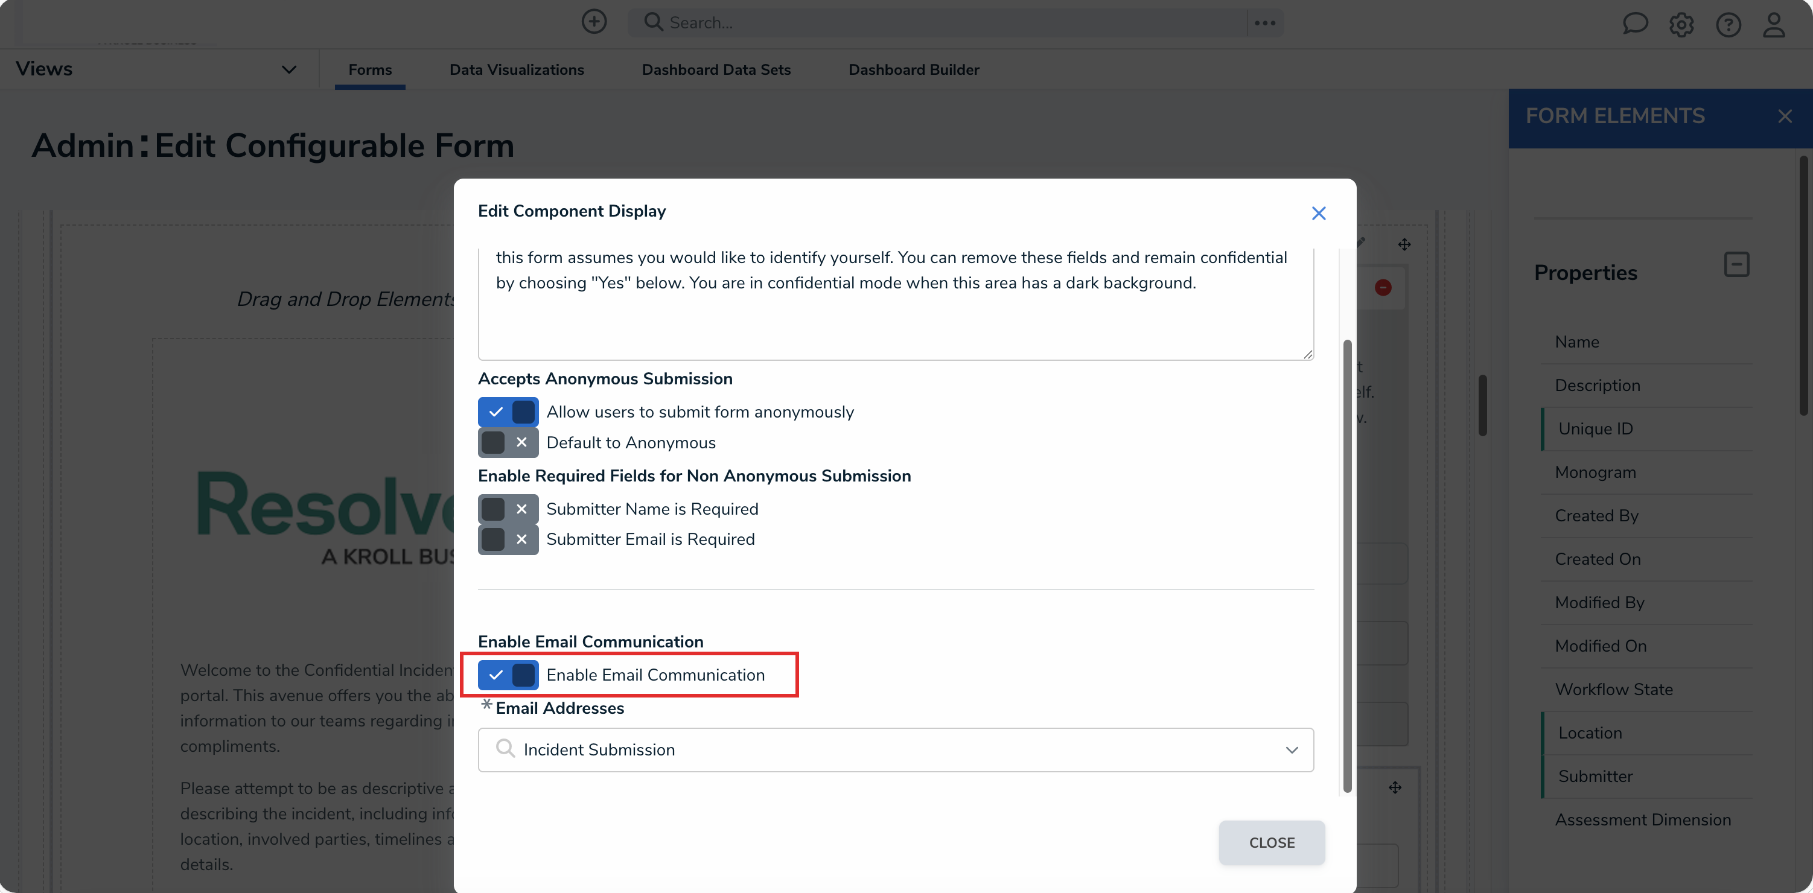1813x893 pixels.
Task: Click the add (+) icon near search
Action: point(593,21)
